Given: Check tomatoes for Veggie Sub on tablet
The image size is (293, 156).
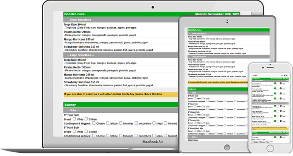Looking at the screenshot, I should (225, 117).
